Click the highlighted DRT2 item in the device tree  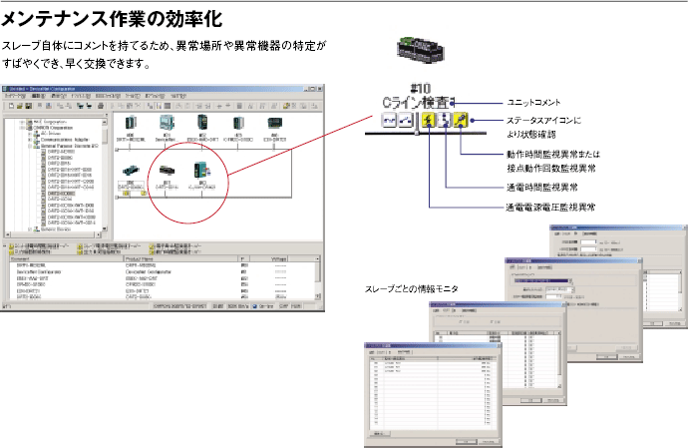(61, 194)
